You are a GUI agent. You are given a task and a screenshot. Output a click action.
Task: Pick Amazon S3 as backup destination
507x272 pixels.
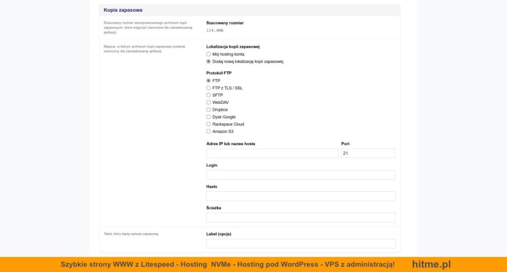pos(208,132)
